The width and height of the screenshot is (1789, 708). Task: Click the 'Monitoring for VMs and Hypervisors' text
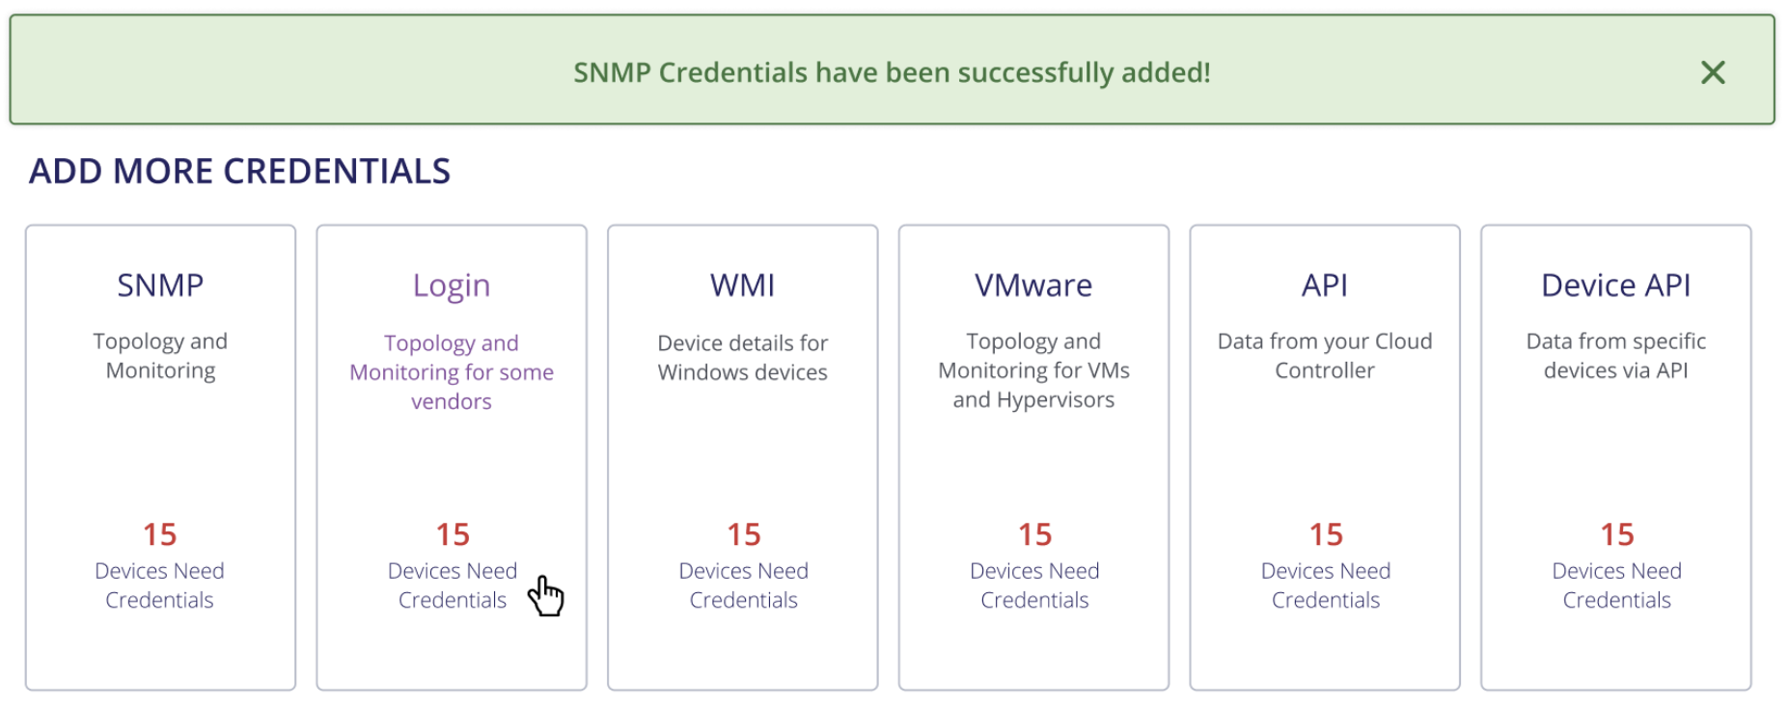point(1033,385)
